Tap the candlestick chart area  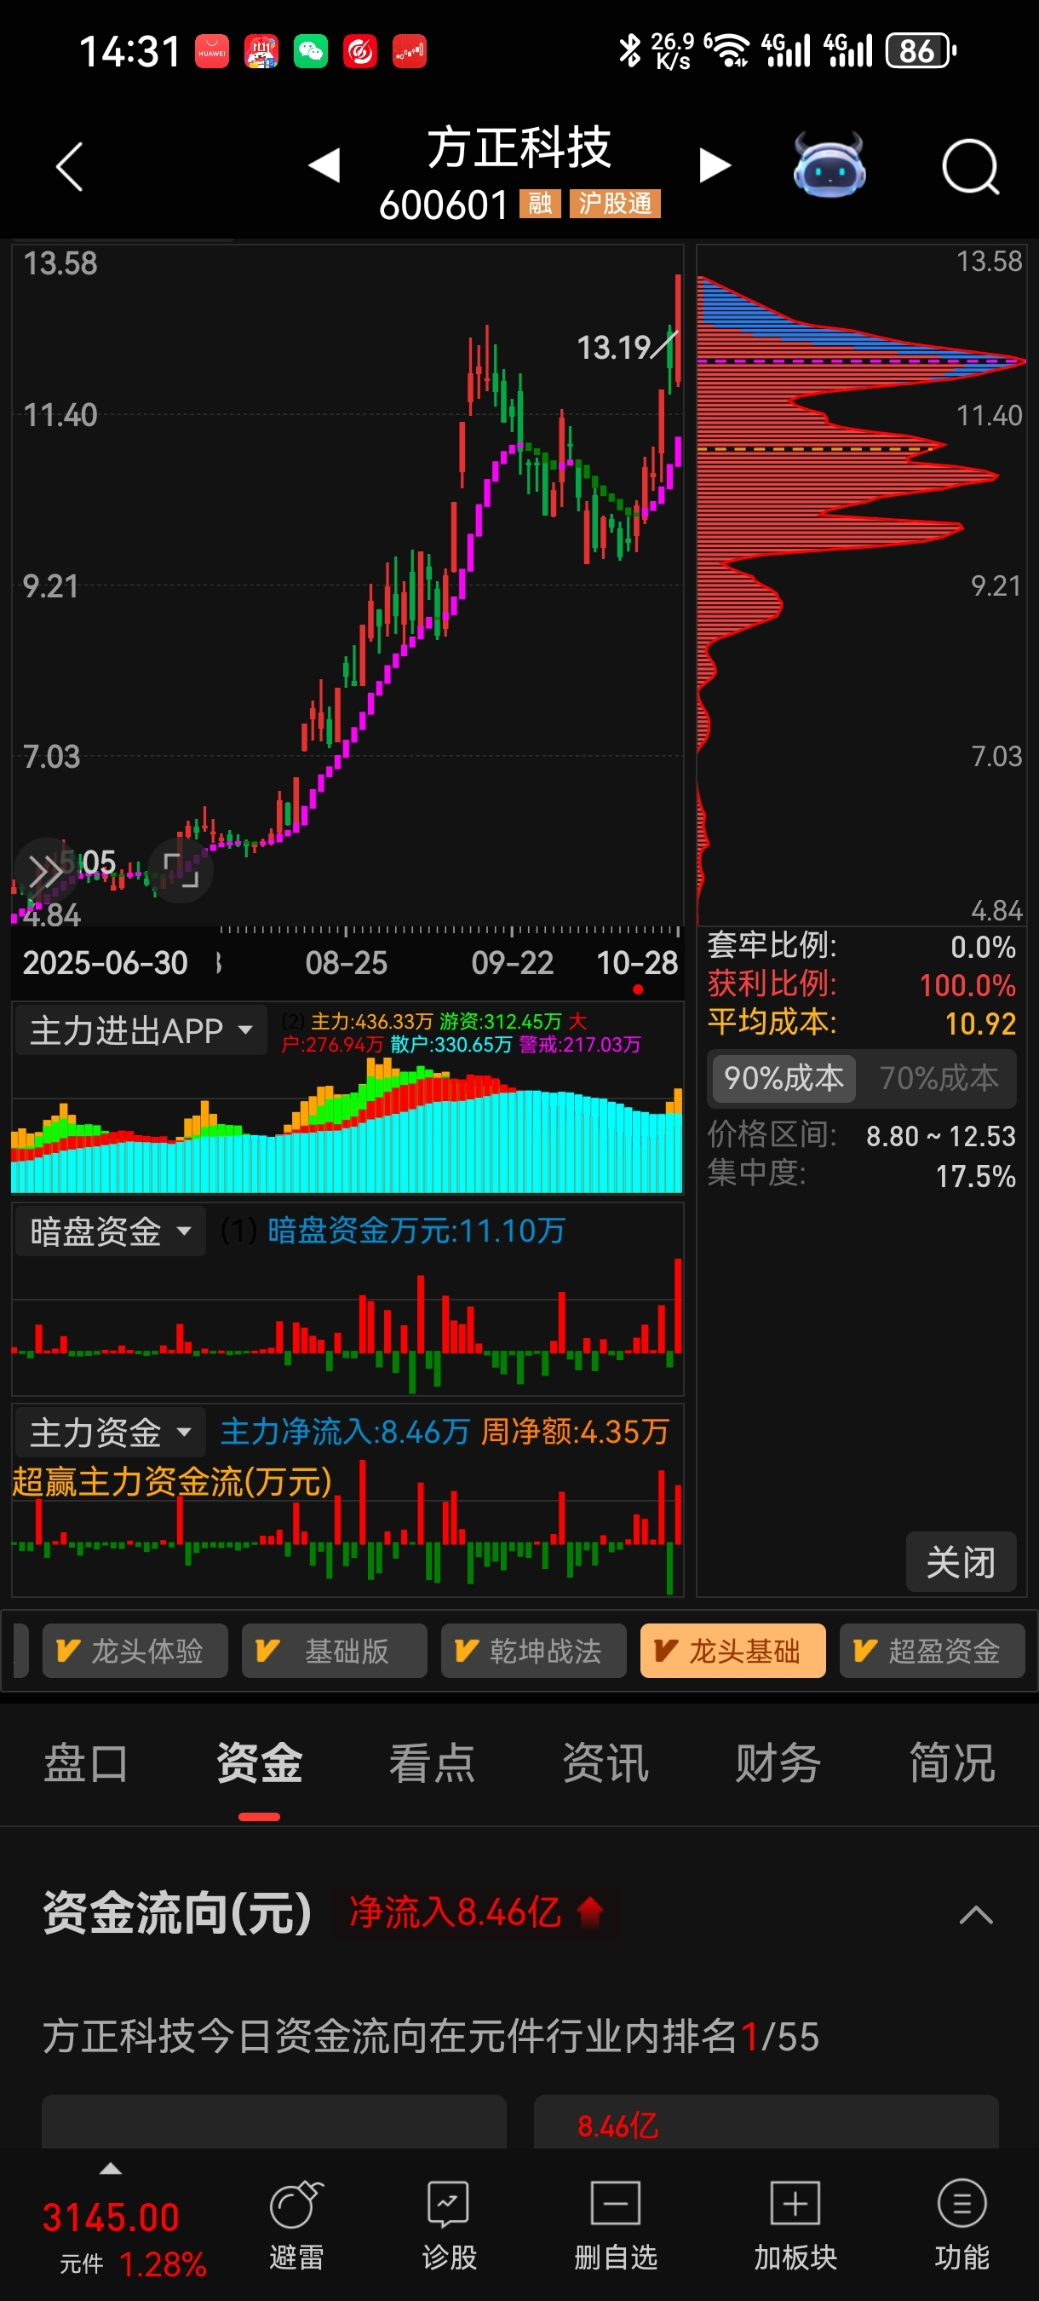tap(347, 585)
